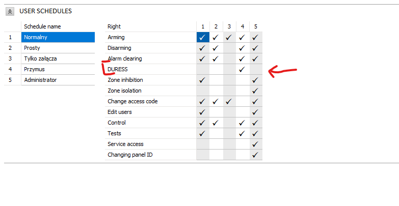
Task: Select the Administrator schedule
Action: coord(58,80)
